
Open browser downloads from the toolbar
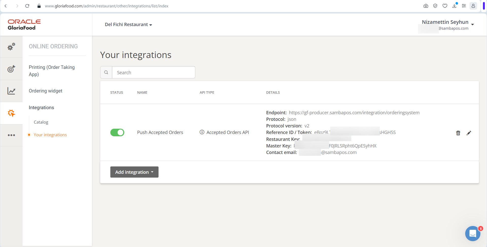[x=454, y=6]
